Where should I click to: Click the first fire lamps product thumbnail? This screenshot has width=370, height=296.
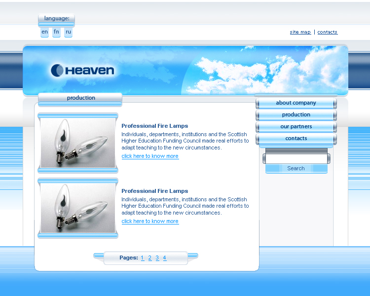(78, 143)
